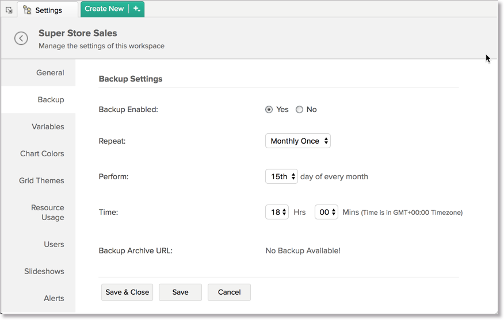Open the Resource Usage section
The image size is (504, 320).
click(47, 213)
